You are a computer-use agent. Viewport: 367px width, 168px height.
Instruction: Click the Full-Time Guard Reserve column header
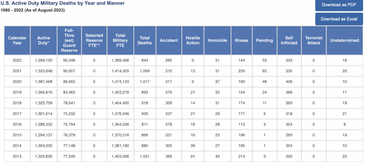tap(69, 41)
